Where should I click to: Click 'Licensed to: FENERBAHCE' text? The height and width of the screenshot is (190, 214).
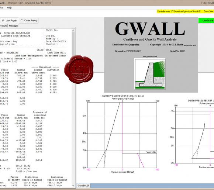click(x=128, y=51)
